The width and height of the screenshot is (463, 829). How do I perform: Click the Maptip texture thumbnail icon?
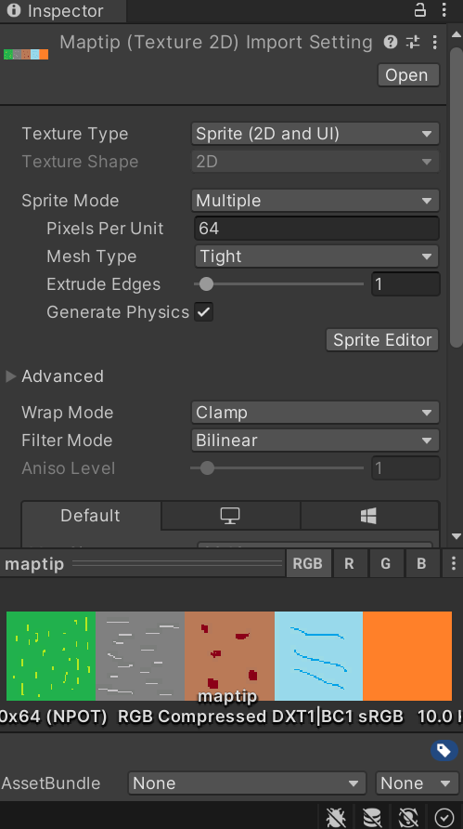click(26, 54)
